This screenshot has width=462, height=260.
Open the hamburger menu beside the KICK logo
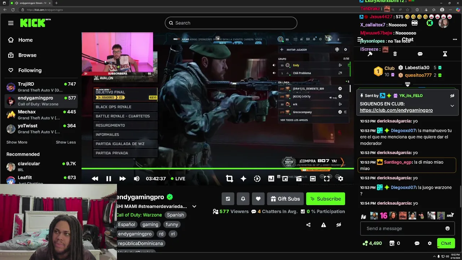pos(11,23)
